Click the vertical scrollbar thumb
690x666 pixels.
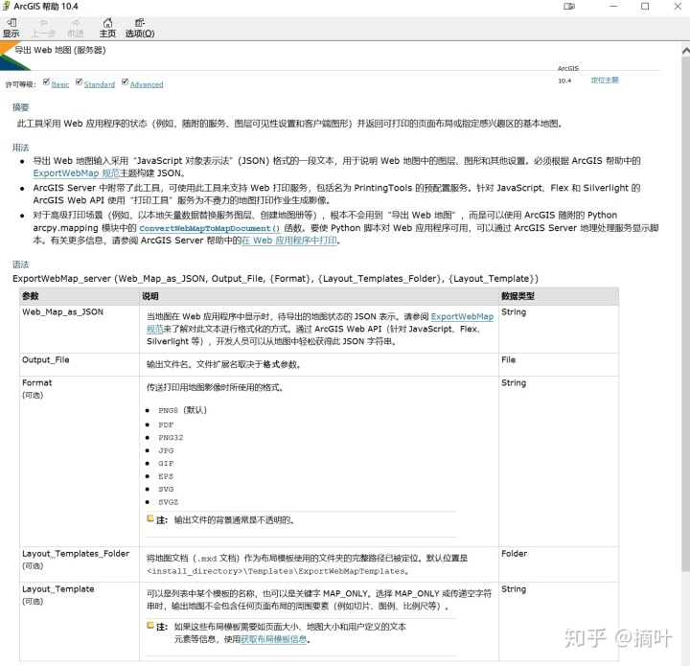tap(685, 313)
